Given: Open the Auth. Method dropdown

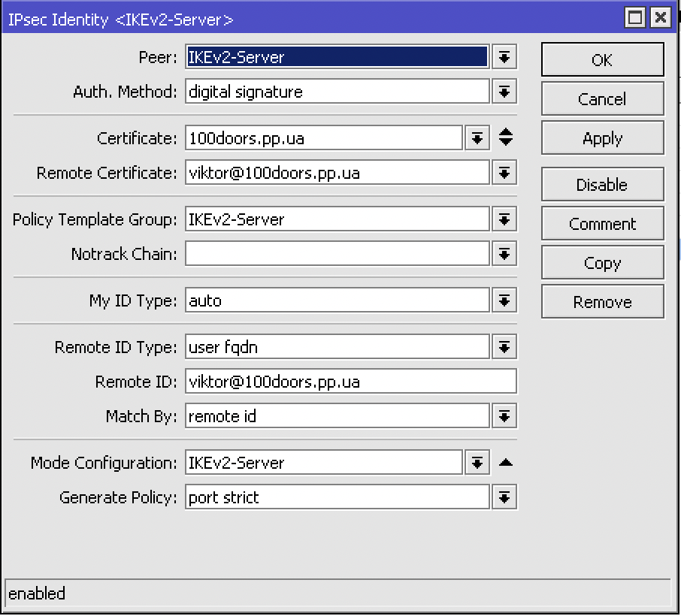Looking at the screenshot, I should 504,92.
